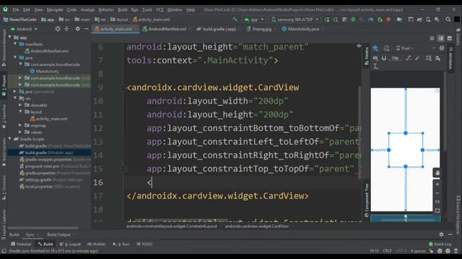Image resolution: width=462 pixels, height=259 pixels.
Task: Open Pixel device dropdown in preview
Action: click(405, 48)
